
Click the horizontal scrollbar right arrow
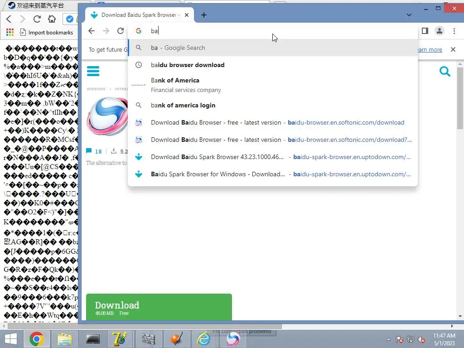pyautogui.click(x=452, y=326)
